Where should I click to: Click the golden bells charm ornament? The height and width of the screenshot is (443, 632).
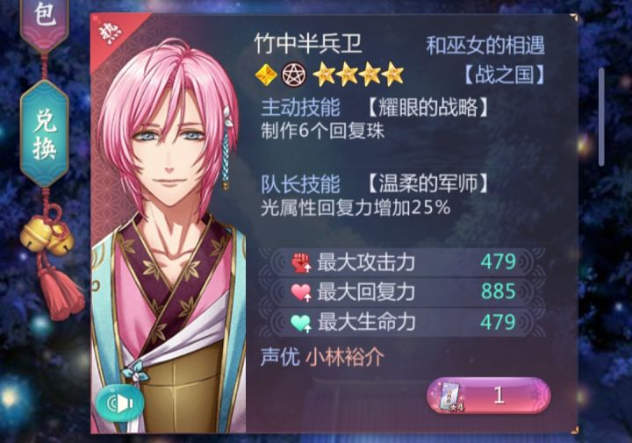(47, 235)
